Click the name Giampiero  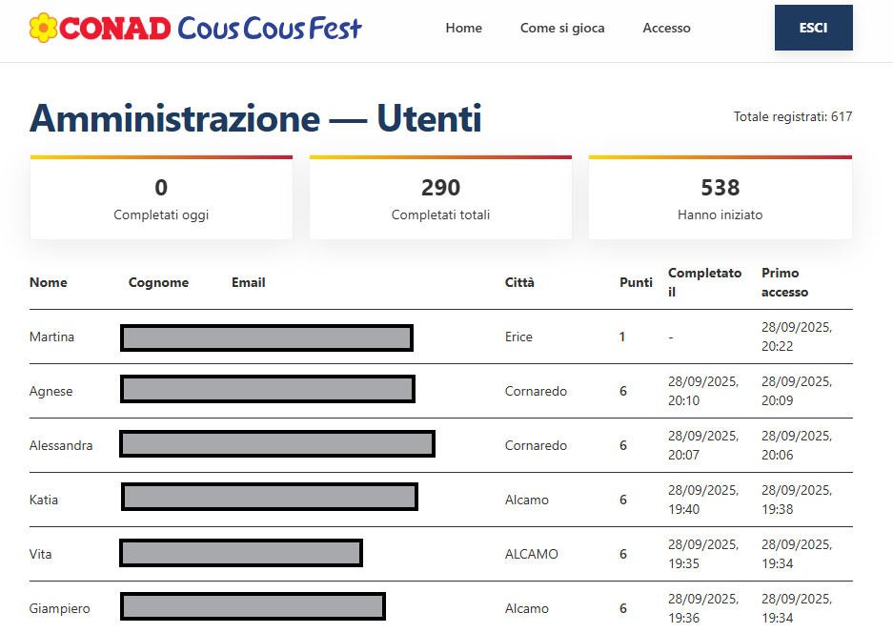tap(60, 608)
